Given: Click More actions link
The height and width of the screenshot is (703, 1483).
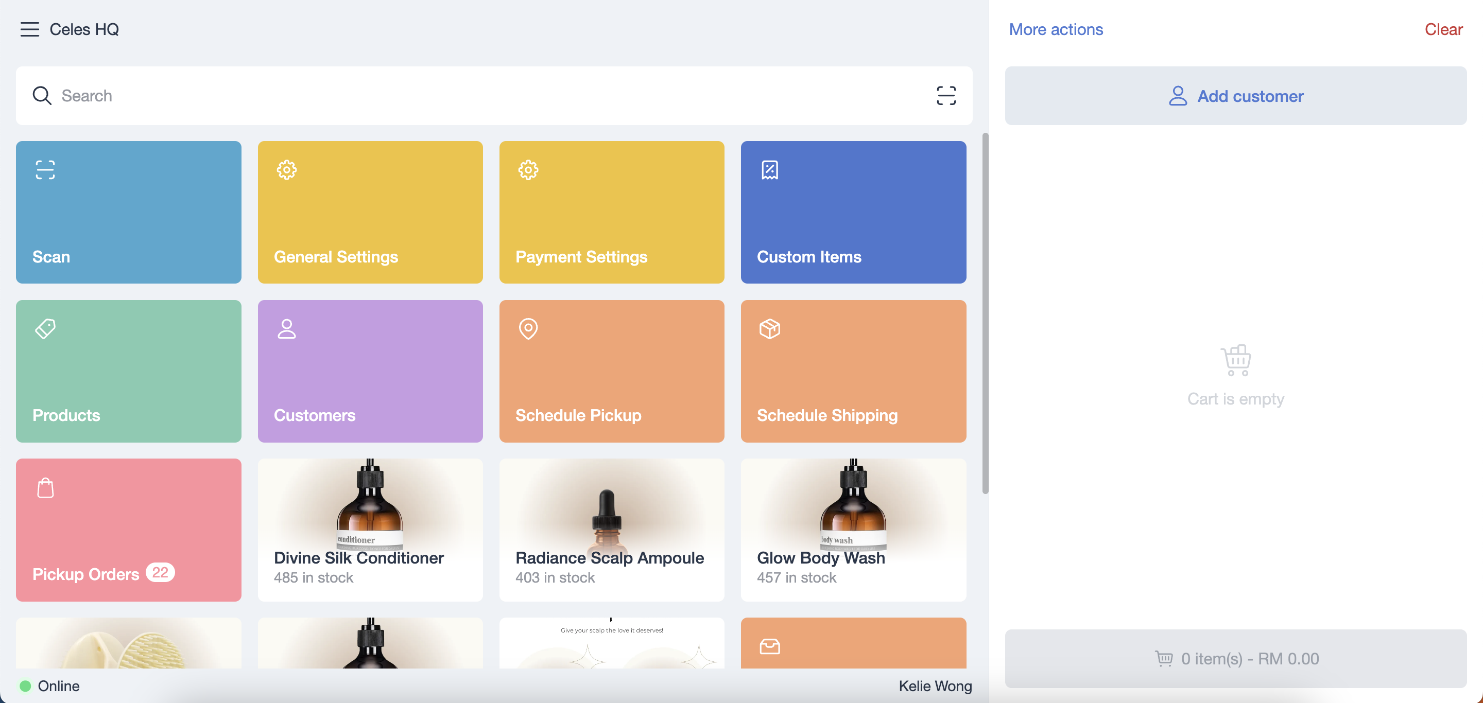Looking at the screenshot, I should click(1056, 29).
